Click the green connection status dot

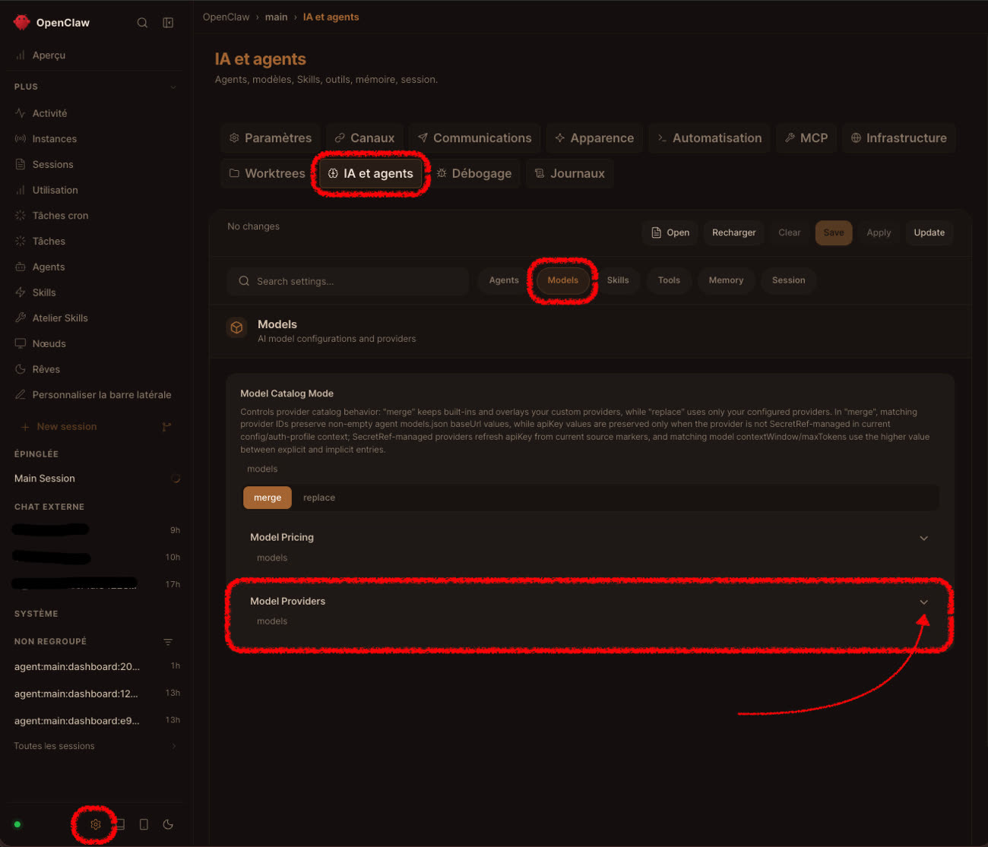(x=17, y=824)
